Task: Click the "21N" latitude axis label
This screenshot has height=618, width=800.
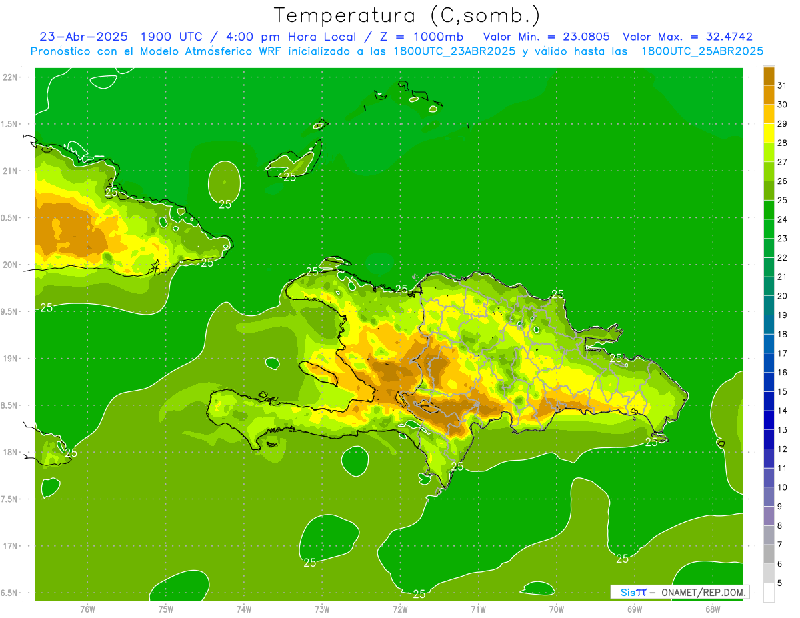Action: pos(11,171)
